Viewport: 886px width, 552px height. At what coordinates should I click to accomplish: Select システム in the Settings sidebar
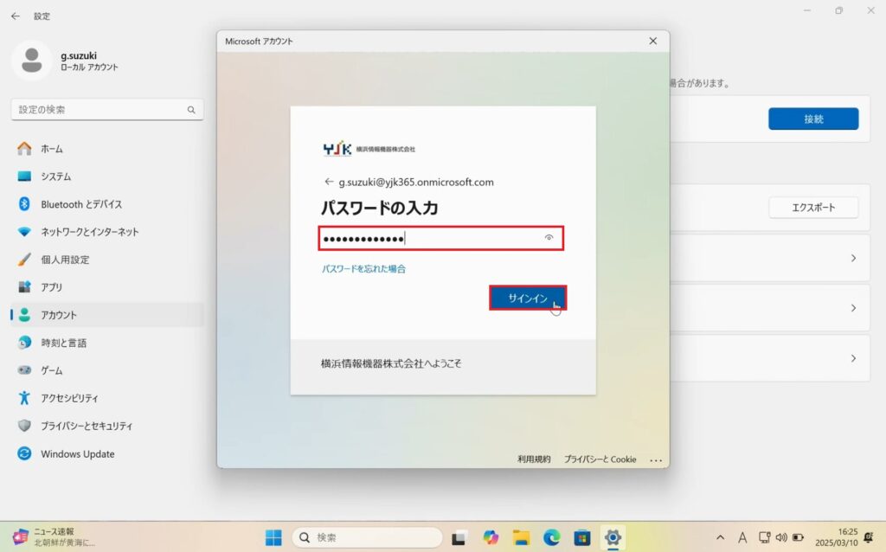tap(107, 177)
